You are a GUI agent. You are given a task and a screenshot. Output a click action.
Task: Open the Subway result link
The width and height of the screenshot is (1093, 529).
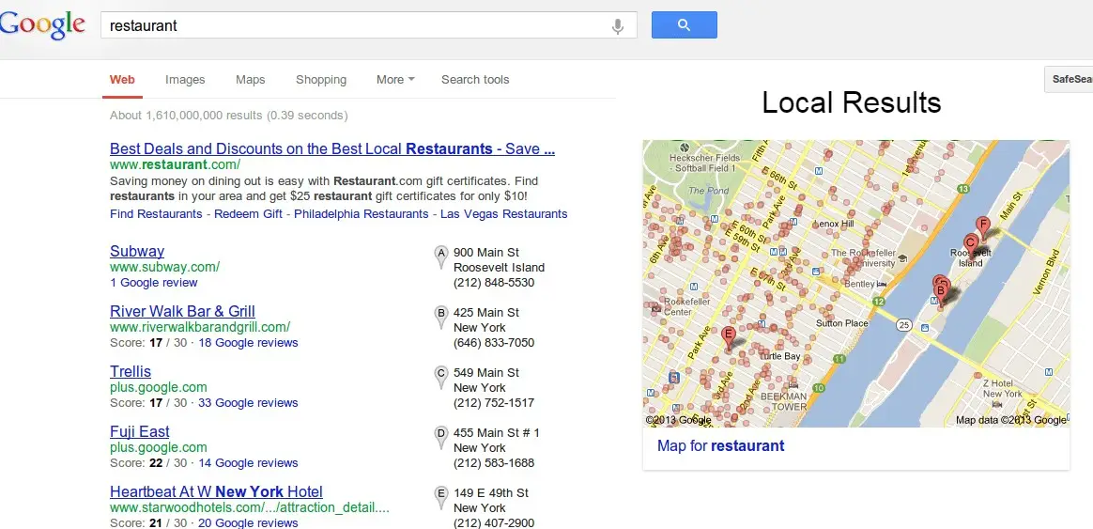click(x=137, y=251)
